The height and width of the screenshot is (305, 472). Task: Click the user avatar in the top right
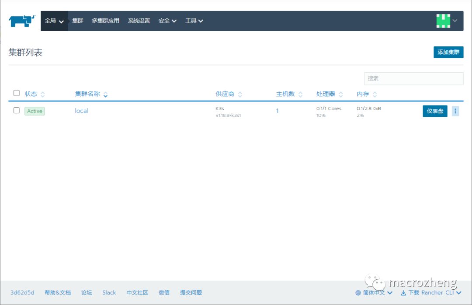pos(444,20)
